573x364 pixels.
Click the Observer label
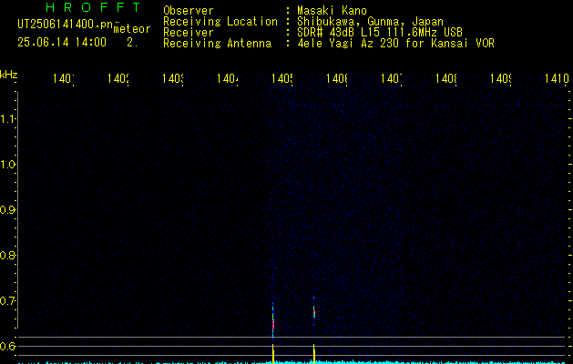point(189,11)
